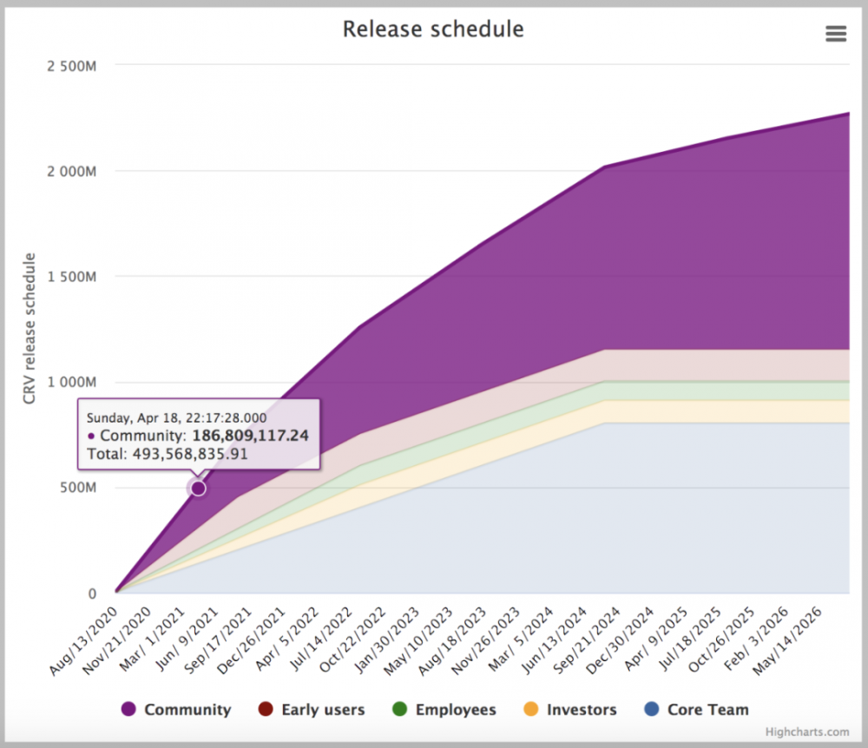Image resolution: width=868 pixels, height=748 pixels.
Task: Hide the Investors series via legend label
Action: click(582, 709)
